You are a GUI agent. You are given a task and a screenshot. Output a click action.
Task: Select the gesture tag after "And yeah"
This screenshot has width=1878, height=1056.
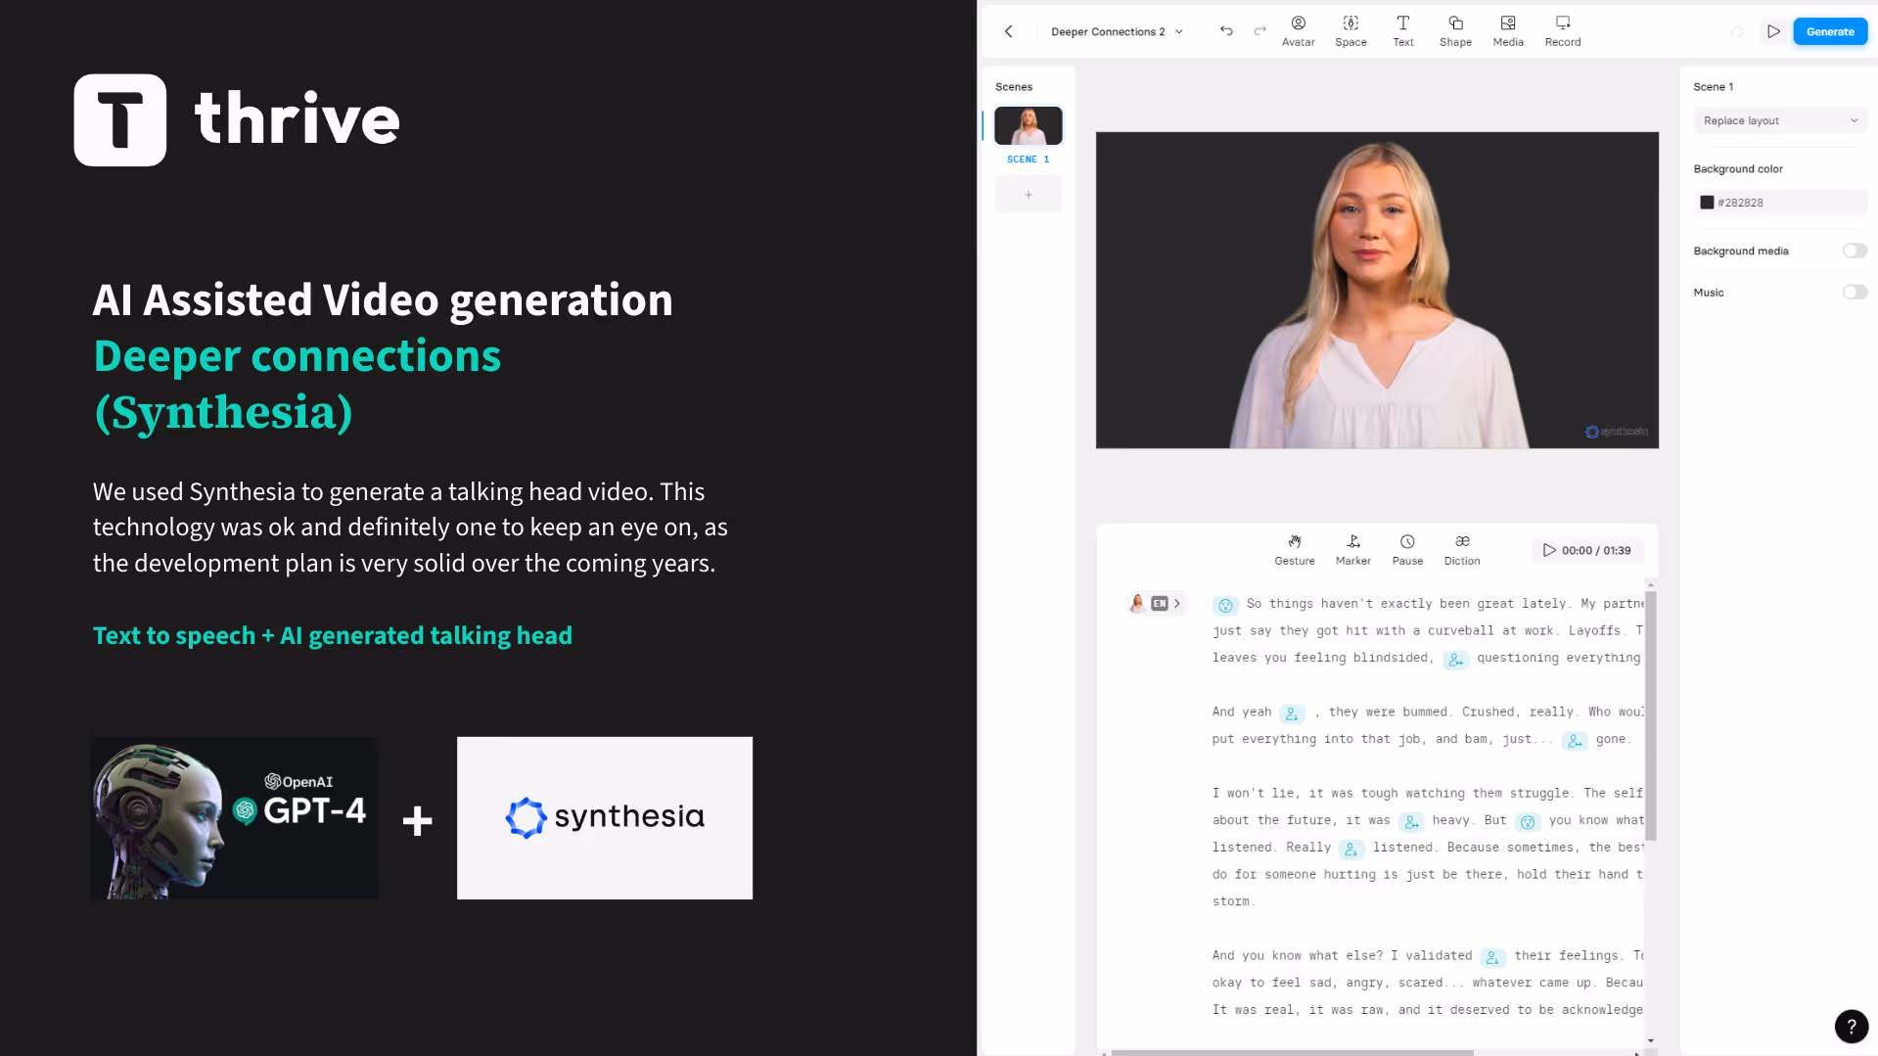pos(1292,712)
